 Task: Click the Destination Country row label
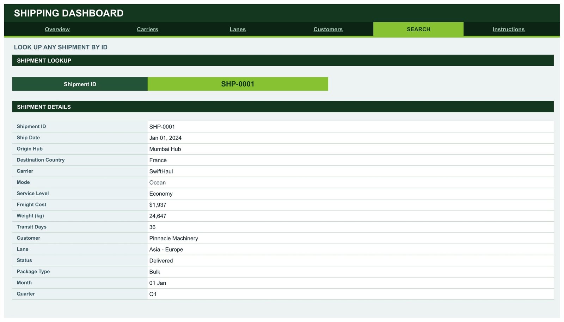[41, 160]
